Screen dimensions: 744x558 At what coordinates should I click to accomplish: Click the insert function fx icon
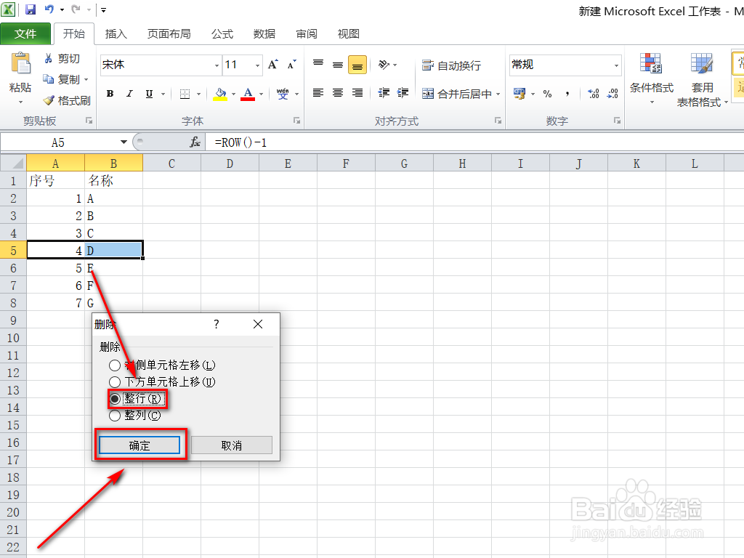(x=195, y=142)
